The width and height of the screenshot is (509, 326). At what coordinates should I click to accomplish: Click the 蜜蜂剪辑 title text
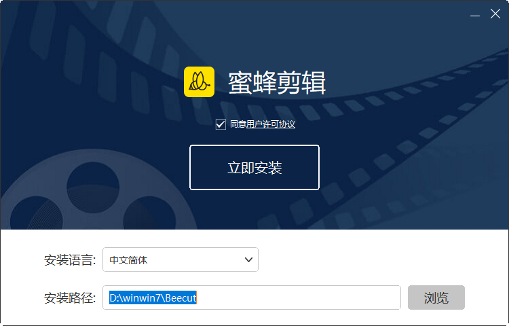[277, 83]
